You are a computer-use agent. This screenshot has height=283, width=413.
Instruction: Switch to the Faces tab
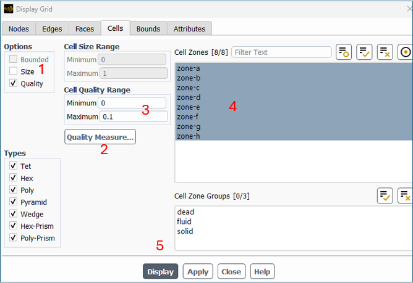click(85, 28)
